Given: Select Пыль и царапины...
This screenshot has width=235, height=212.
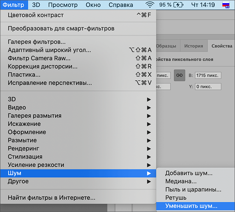Looking at the screenshot, I should pyautogui.click(x=196, y=190).
